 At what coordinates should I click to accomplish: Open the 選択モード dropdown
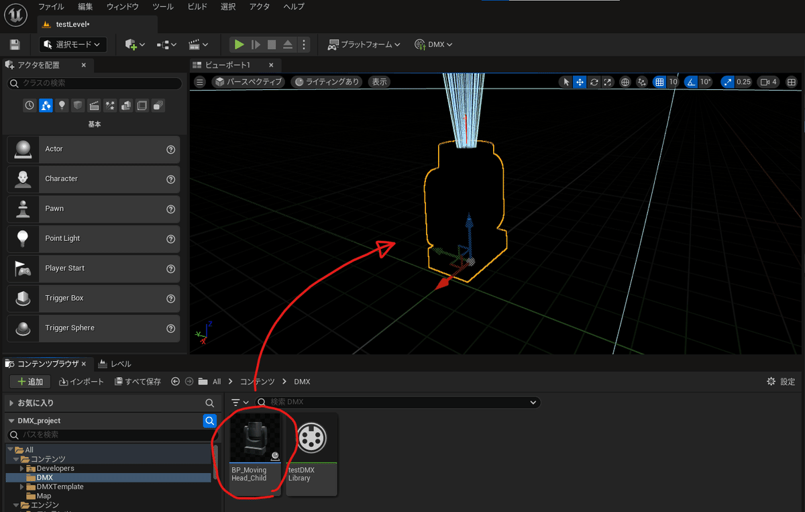(x=73, y=45)
